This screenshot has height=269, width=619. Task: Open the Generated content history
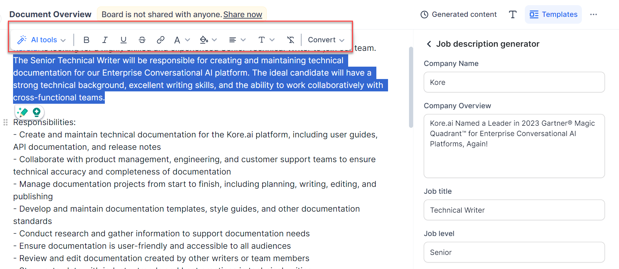pos(458,14)
